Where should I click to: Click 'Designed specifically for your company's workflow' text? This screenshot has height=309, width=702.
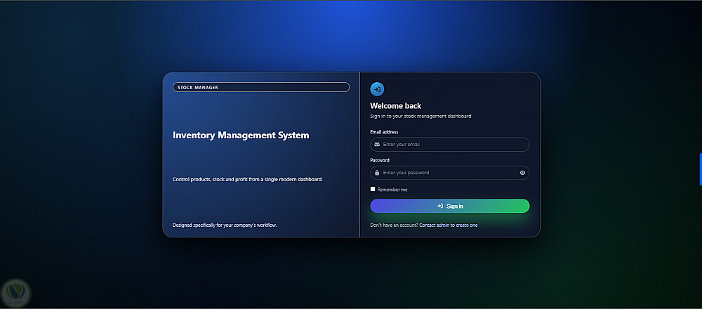(x=225, y=225)
